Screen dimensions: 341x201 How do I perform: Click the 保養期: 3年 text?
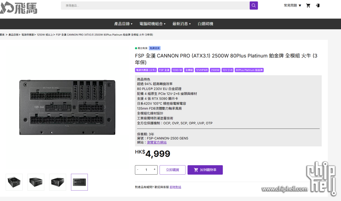pos(146,134)
